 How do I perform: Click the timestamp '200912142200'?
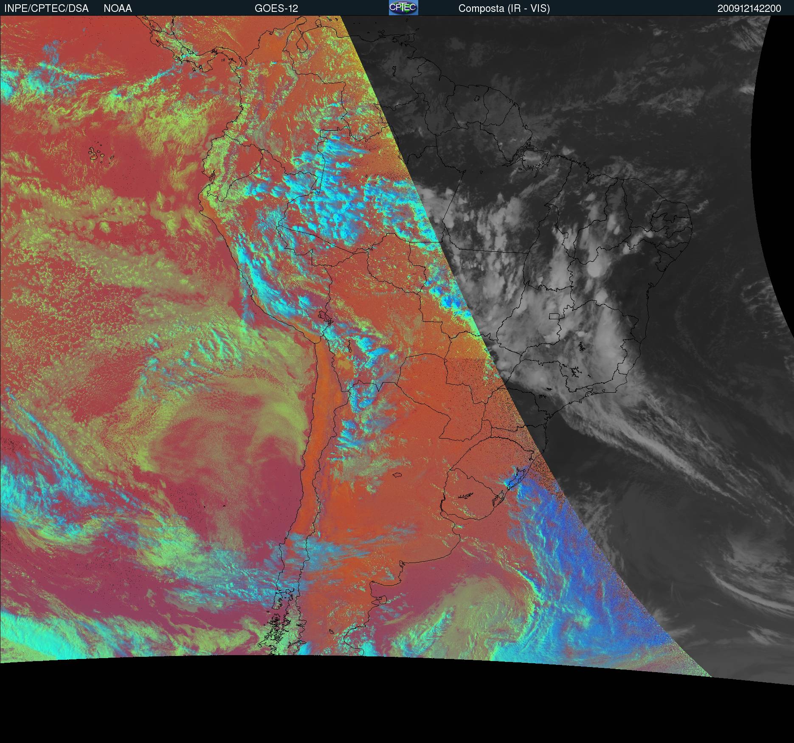click(749, 8)
